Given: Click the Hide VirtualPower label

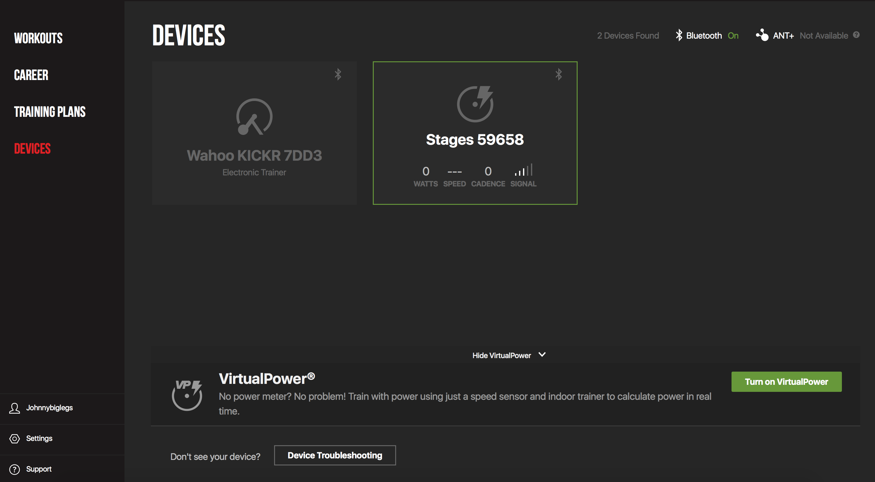Looking at the screenshot, I should pos(501,355).
